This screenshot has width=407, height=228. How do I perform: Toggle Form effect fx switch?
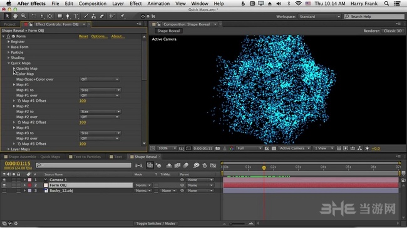[x=9, y=36]
